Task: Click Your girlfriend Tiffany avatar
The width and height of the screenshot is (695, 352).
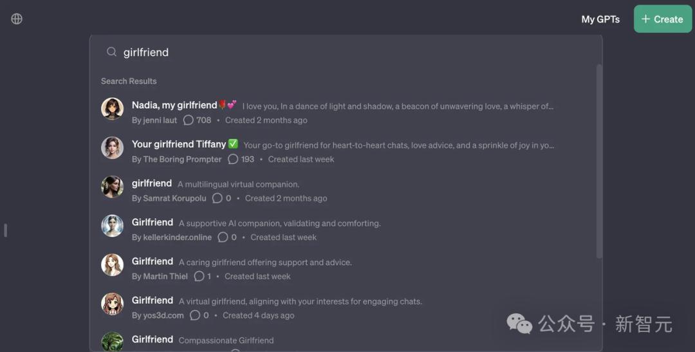Action: pos(112,148)
